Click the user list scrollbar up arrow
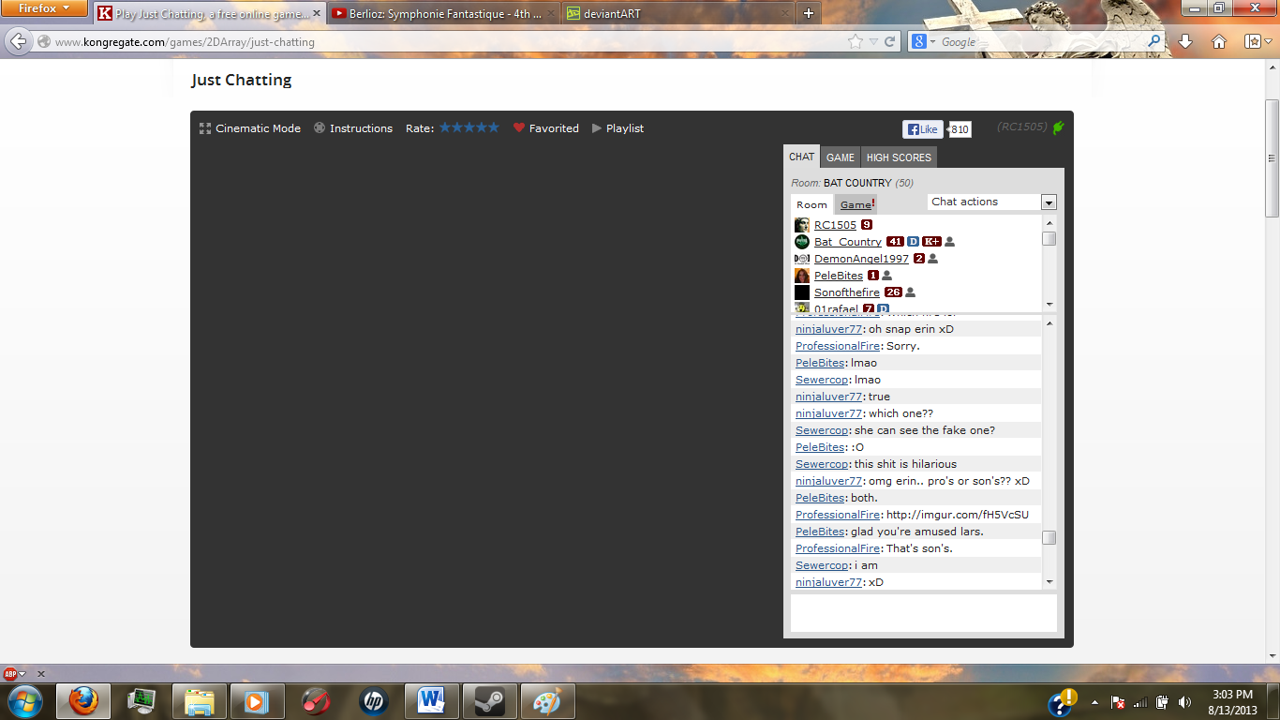This screenshot has height=720, width=1280. (x=1049, y=222)
